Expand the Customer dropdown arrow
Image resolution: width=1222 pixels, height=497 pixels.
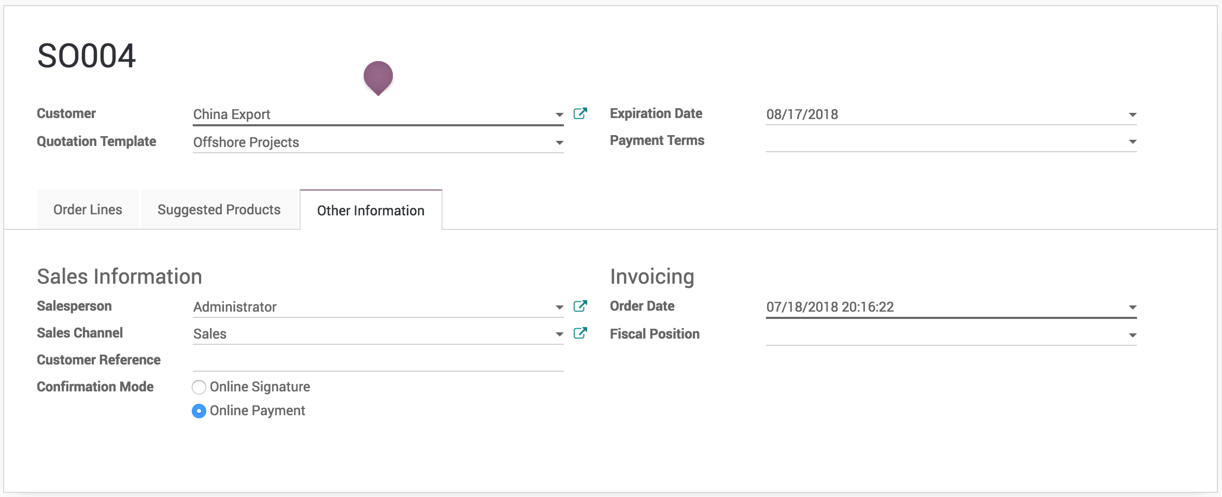click(x=559, y=115)
